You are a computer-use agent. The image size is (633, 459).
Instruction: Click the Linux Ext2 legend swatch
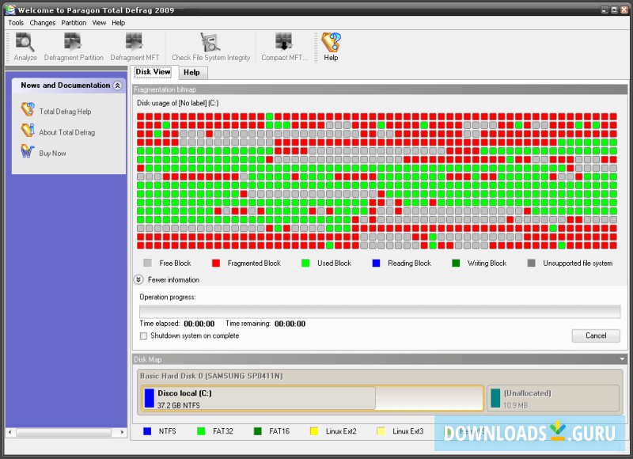[313, 431]
